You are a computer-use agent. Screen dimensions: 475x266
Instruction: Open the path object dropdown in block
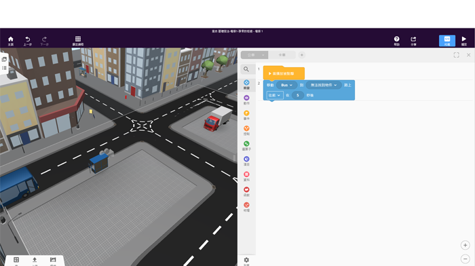tap(324, 85)
